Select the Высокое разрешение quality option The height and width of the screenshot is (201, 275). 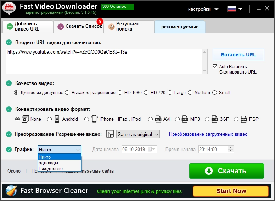point(67,93)
